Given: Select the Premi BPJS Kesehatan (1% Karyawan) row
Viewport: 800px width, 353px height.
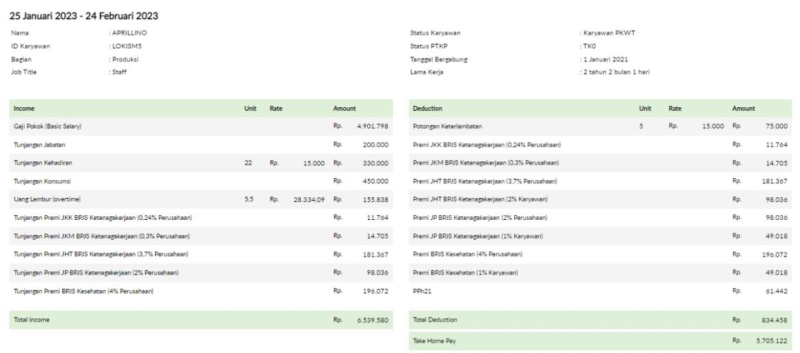Looking at the screenshot, I should tap(465, 272).
